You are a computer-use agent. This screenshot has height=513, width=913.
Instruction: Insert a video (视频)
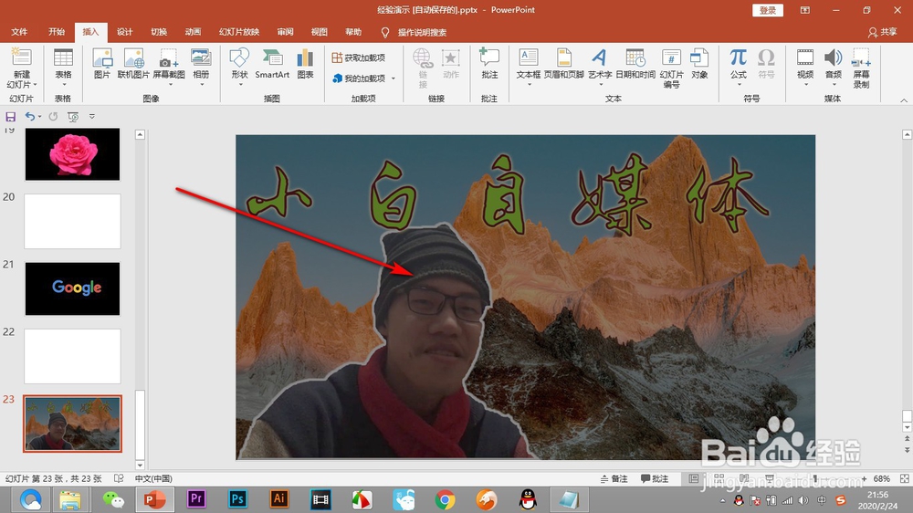(x=805, y=67)
